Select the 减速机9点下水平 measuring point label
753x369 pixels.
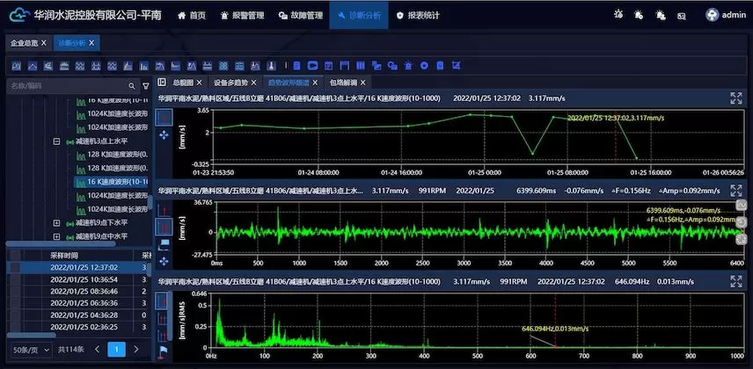[x=102, y=222]
